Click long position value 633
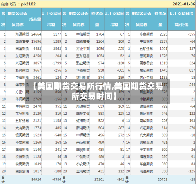 pyautogui.click(x=101, y=106)
